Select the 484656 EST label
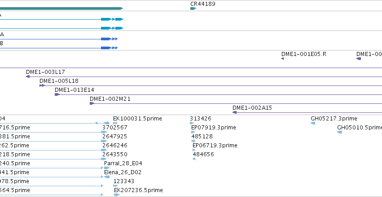The height and width of the screenshot is (197, 382). (x=203, y=154)
